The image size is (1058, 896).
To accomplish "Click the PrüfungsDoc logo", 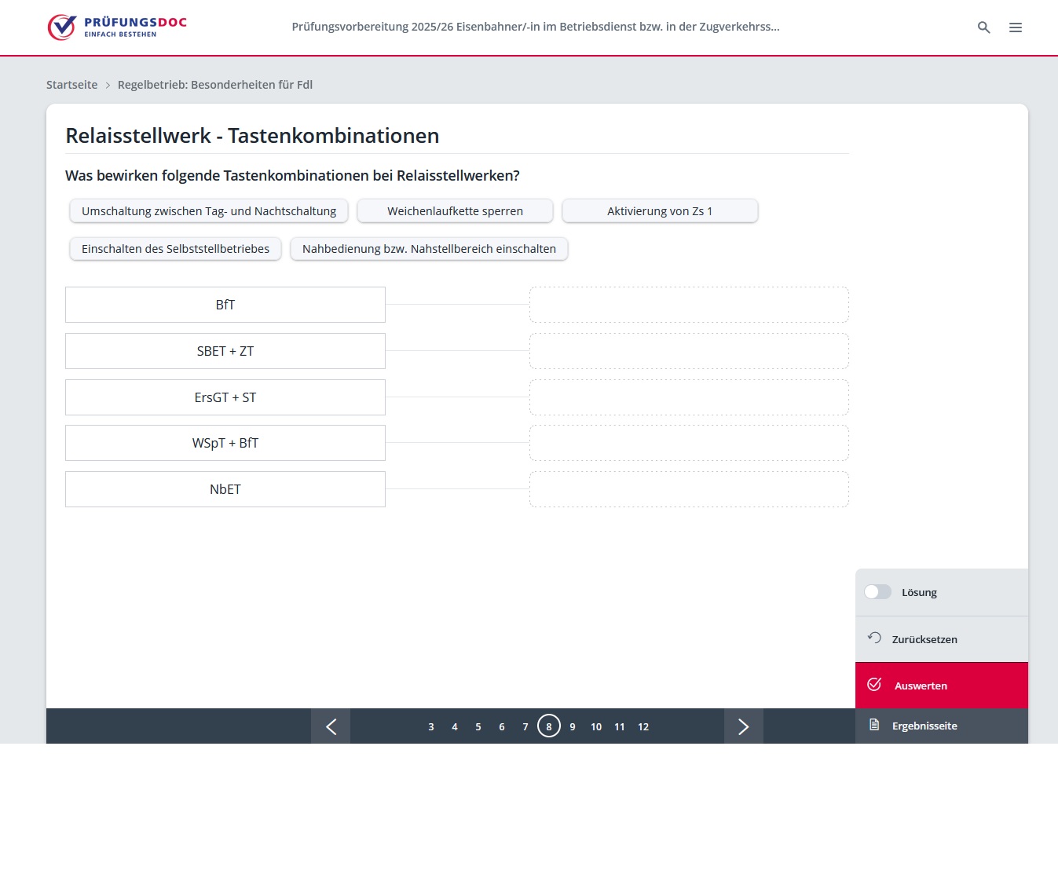I will pyautogui.click(x=117, y=27).
